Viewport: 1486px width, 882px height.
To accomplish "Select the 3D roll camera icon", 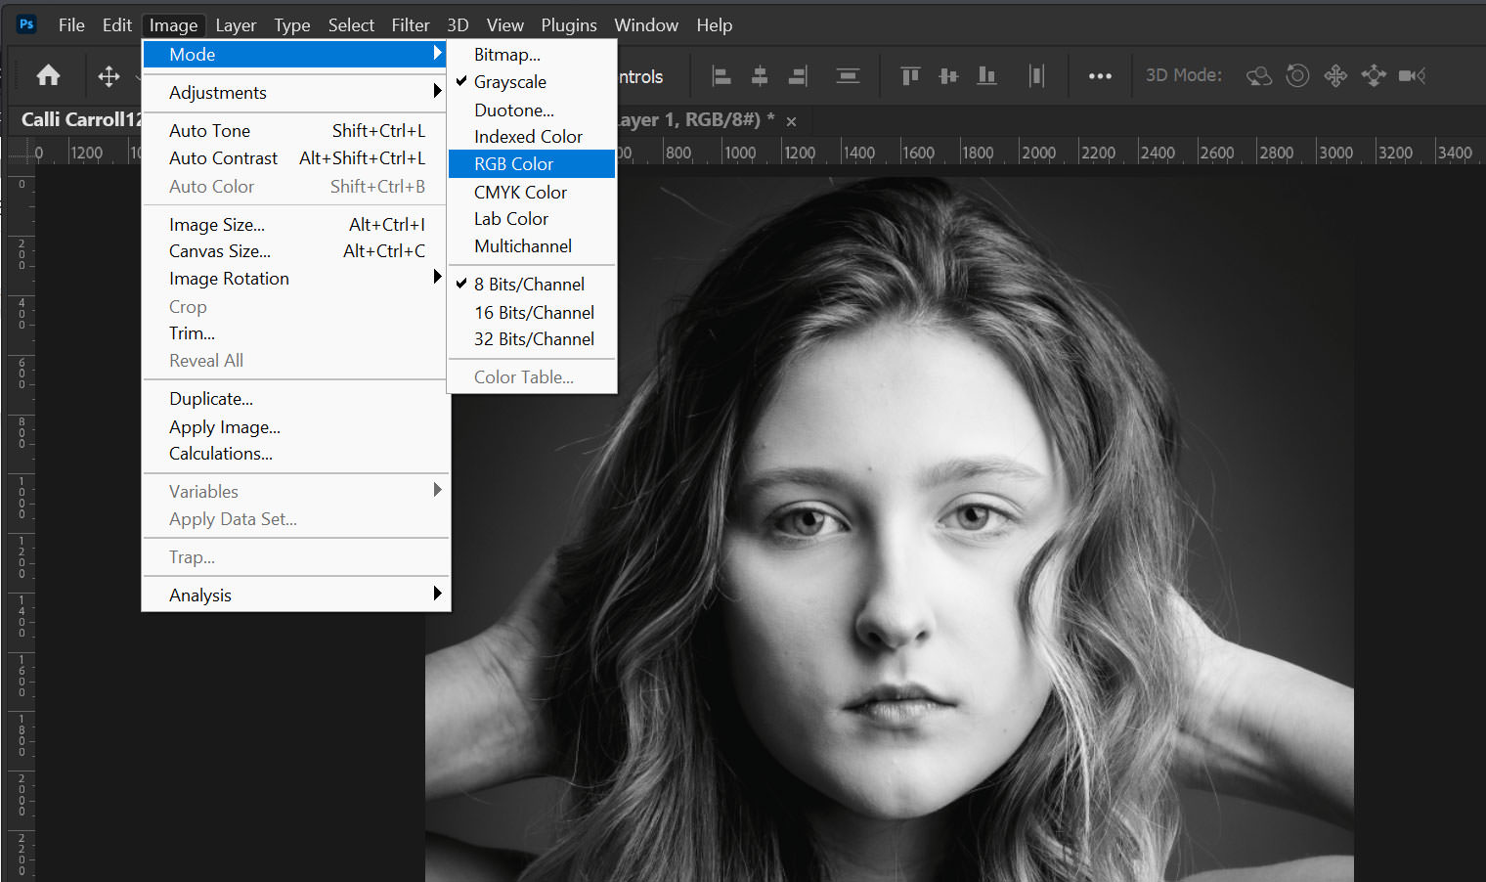I will pyautogui.click(x=1297, y=75).
